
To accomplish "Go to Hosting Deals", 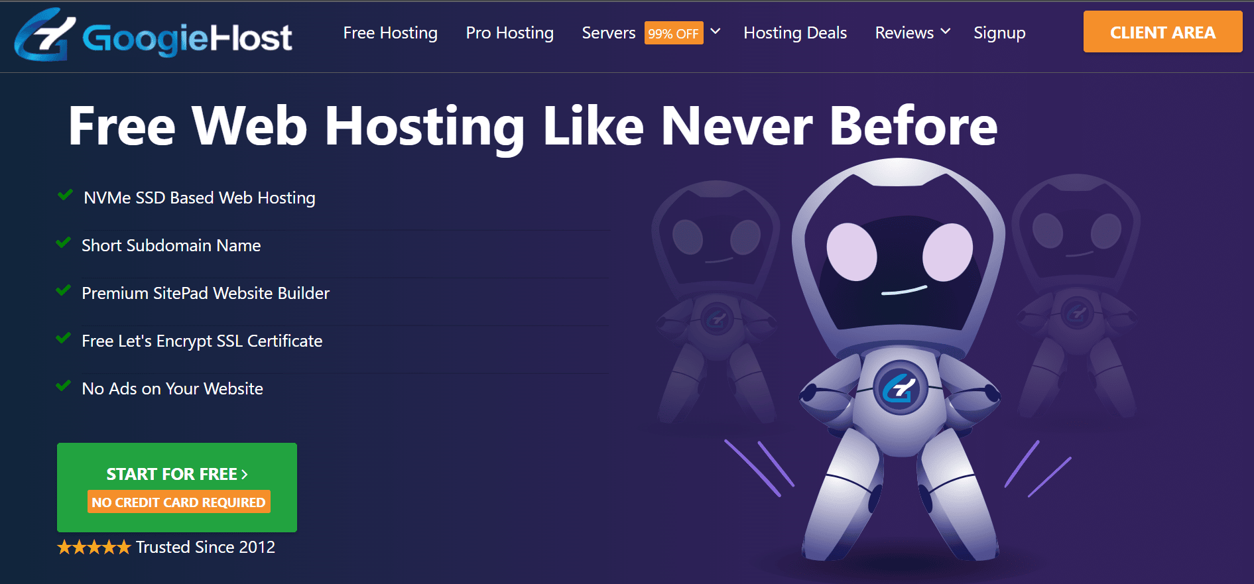I will [x=795, y=33].
